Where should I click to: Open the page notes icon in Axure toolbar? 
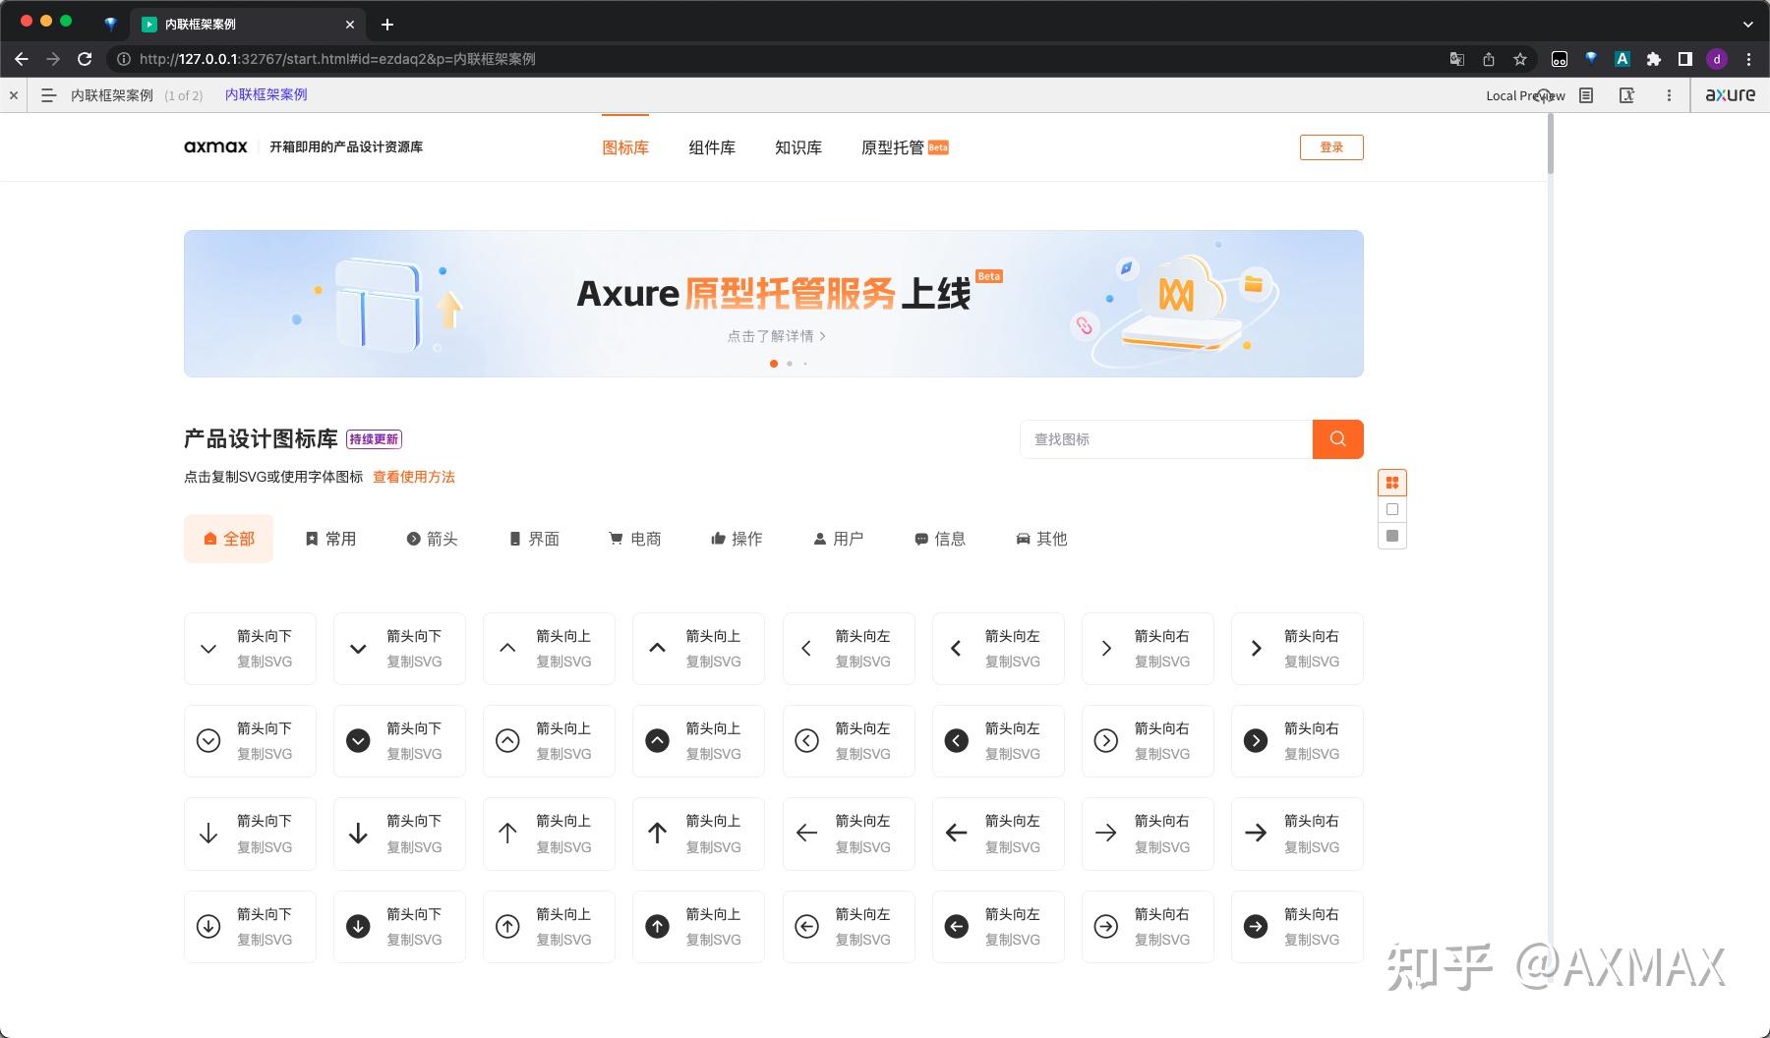click(1586, 95)
